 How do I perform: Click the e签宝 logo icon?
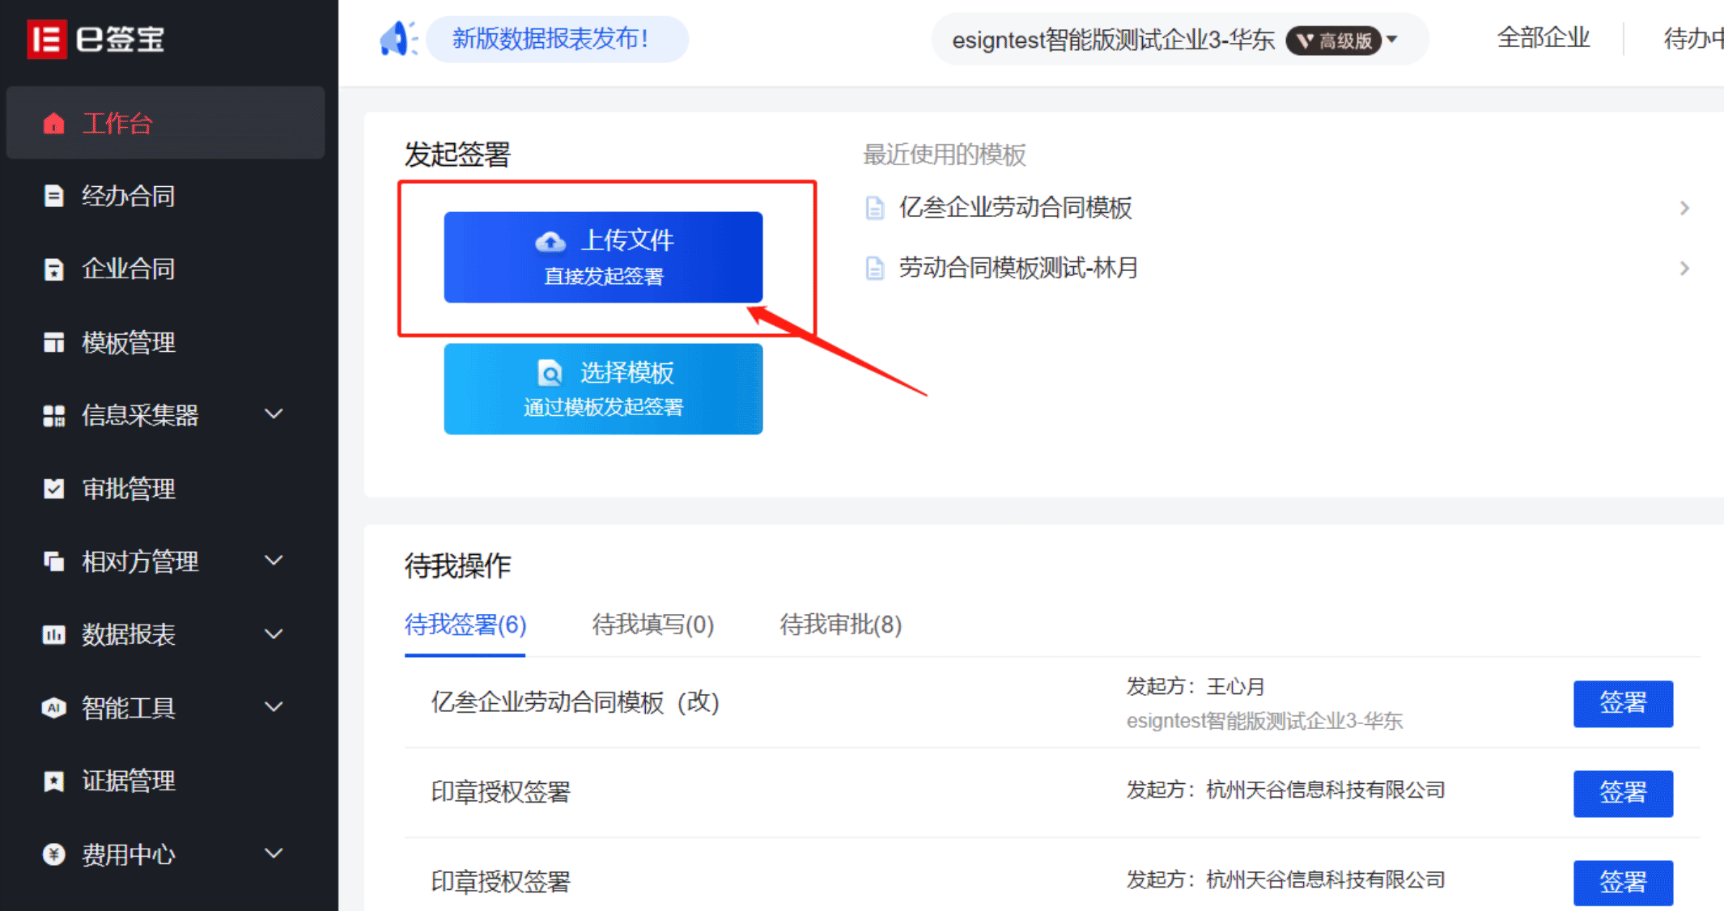click(x=47, y=39)
